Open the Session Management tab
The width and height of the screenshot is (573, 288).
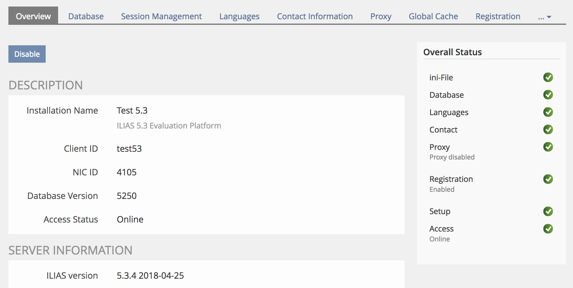click(161, 16)
